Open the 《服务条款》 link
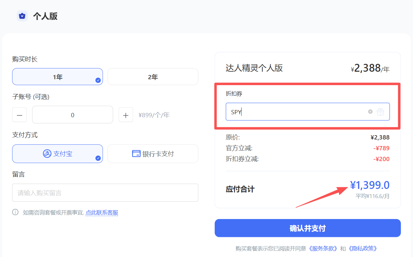 (323, 248)
